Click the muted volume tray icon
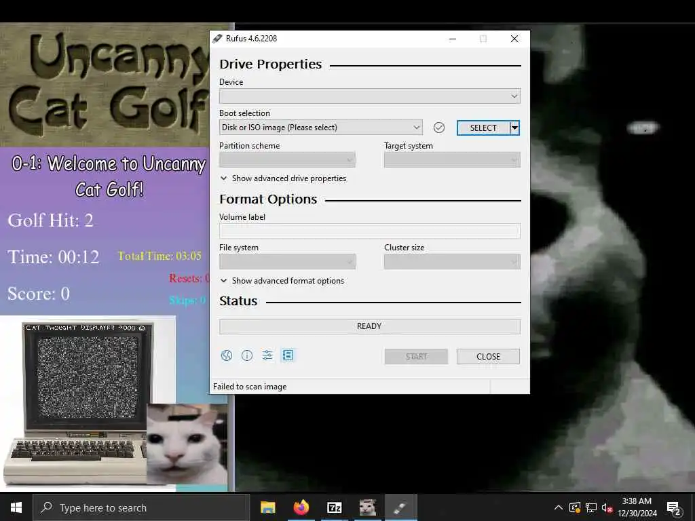 click(607, 507)
